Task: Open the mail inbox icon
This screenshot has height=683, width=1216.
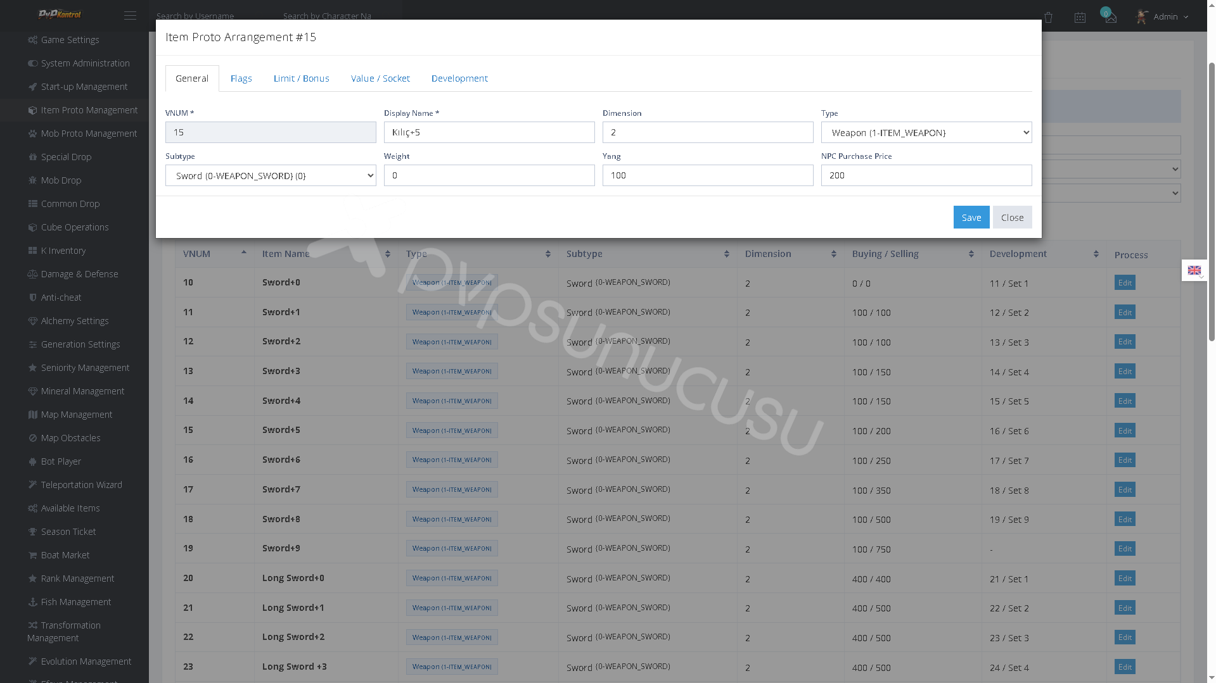Action: [x=1111, y=17]
